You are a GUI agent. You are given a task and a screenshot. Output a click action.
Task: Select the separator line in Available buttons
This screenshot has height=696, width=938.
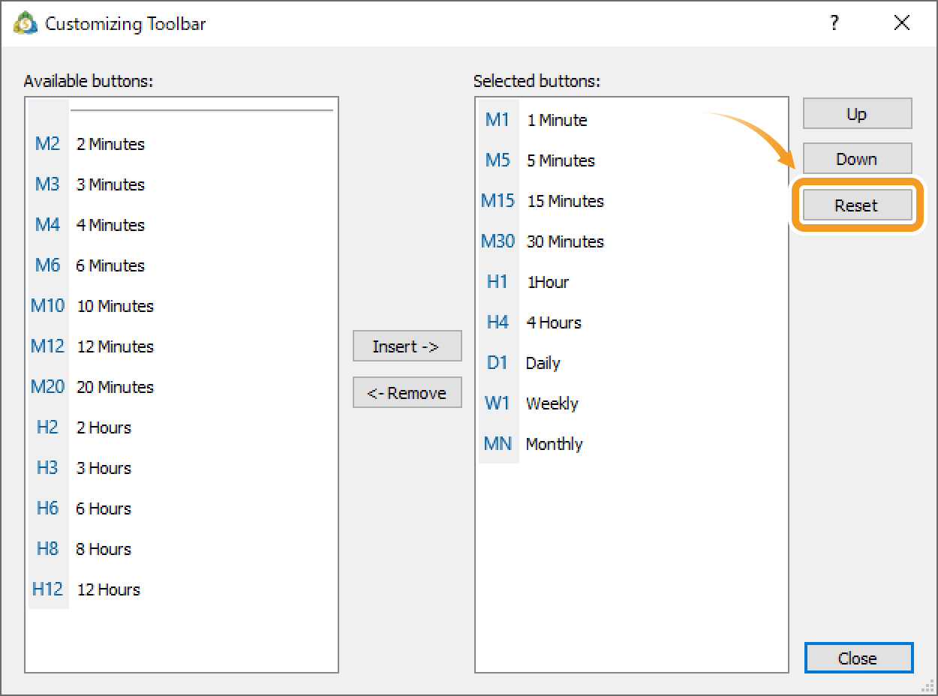(x=201, y=110)
